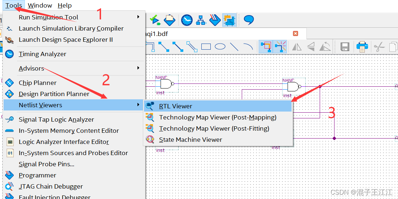Open In-System Memory Content Editor

(74, 131)
